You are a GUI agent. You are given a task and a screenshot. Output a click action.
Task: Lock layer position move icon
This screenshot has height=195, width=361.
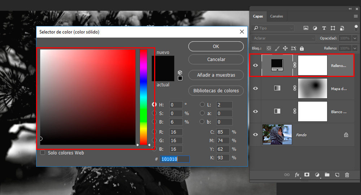pyautogui.click(x=285, y=48)
